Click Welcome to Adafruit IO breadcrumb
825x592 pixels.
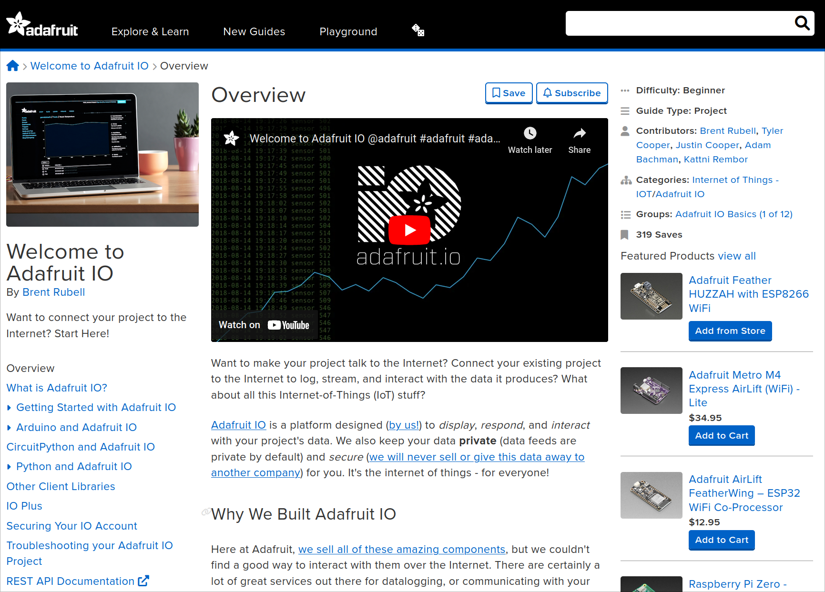[90, 66]
